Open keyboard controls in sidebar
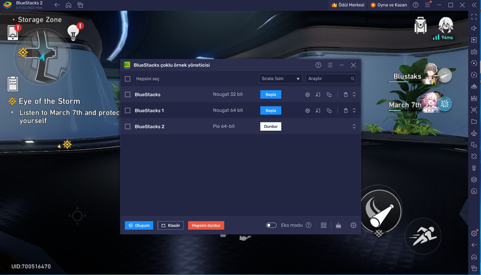Viewport: 481px width, 275px height. click(x=474, y=52)
